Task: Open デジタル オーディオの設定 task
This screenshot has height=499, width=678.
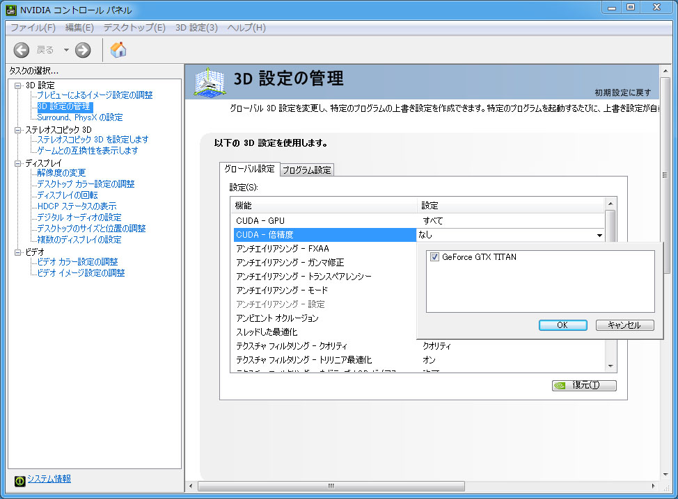Action: pos(79,217)
